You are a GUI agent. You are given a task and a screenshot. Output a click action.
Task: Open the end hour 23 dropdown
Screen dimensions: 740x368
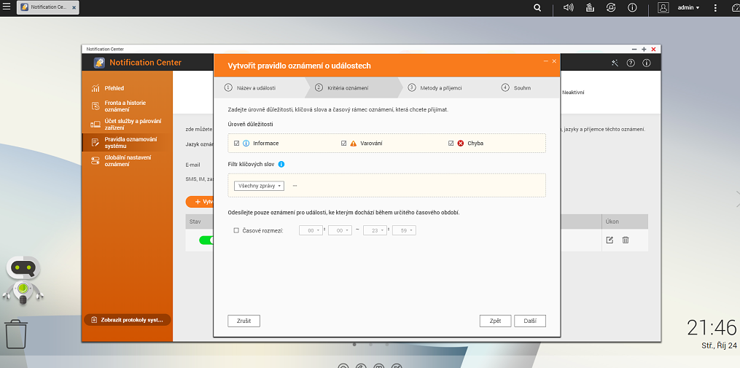375,231
